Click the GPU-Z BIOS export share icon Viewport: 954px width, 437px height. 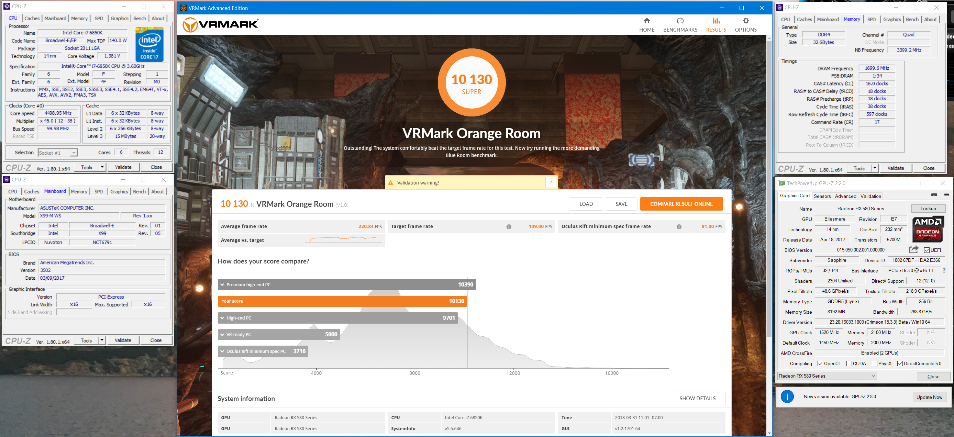pos(914,250)
